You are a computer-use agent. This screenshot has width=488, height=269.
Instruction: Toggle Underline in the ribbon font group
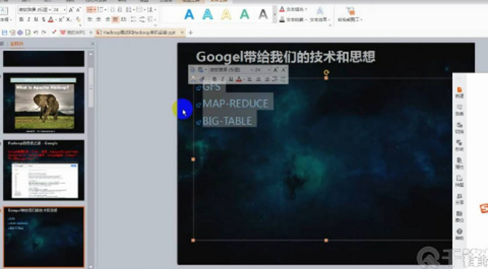click(36, 19)
